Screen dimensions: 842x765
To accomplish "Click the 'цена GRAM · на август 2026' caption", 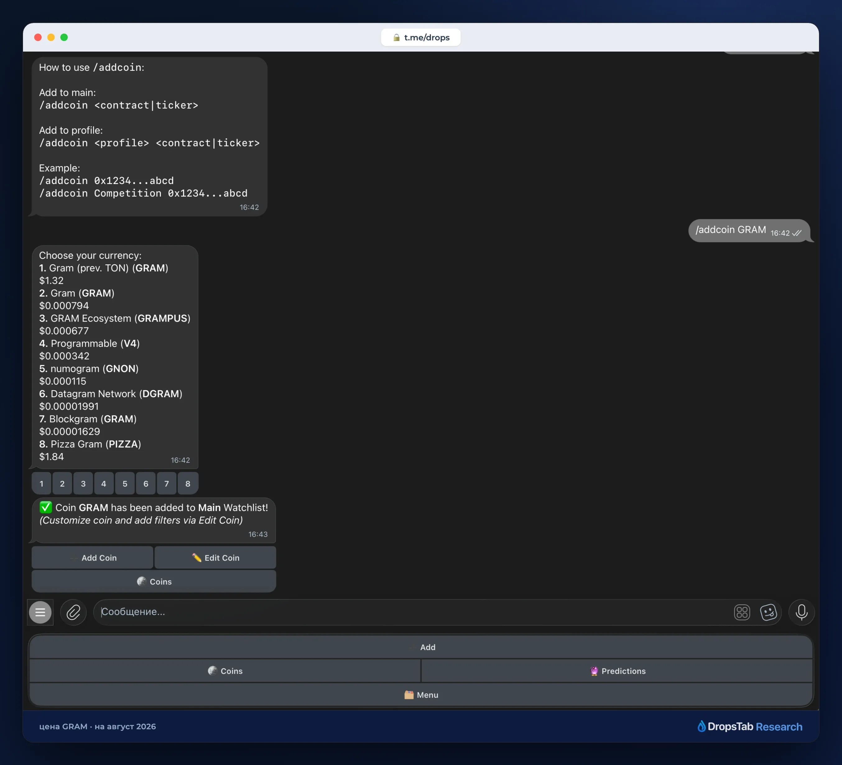I will tap(97, 726).
